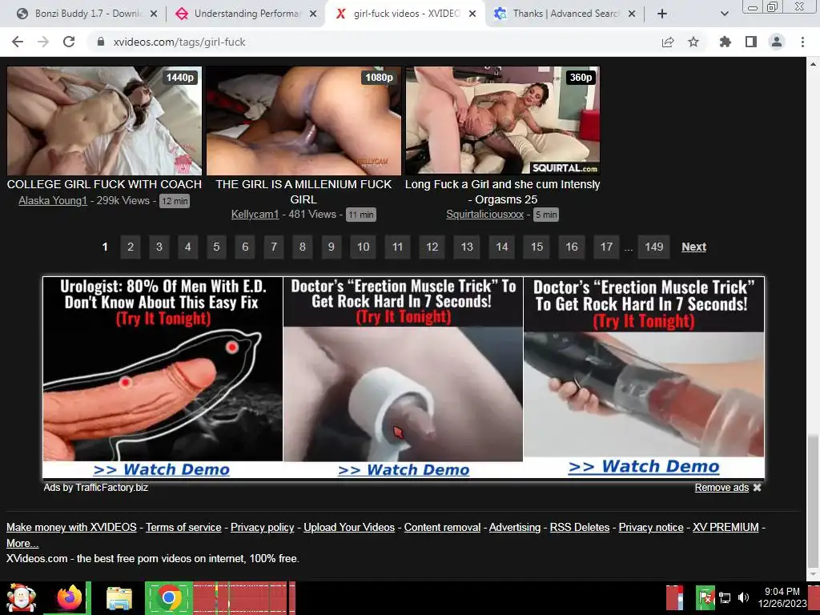
Task: Switch to the Bonzi Buddy 1.7 tab
Action: (86, 14)
